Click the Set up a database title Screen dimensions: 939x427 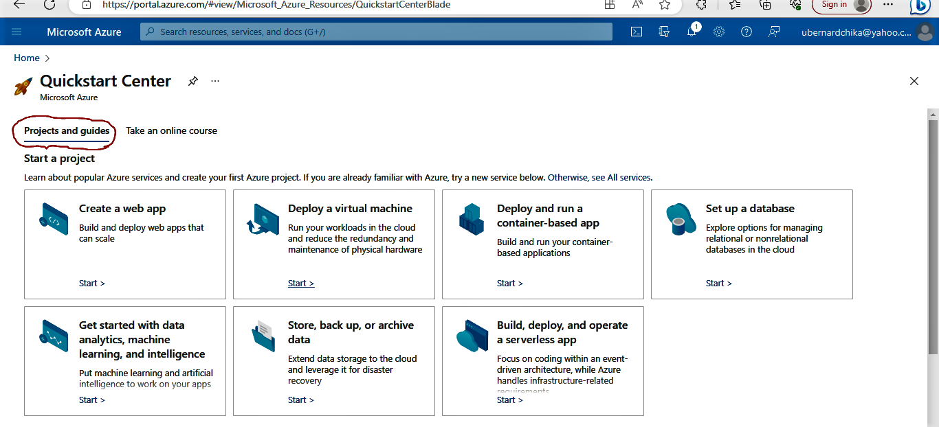(750, 209)
